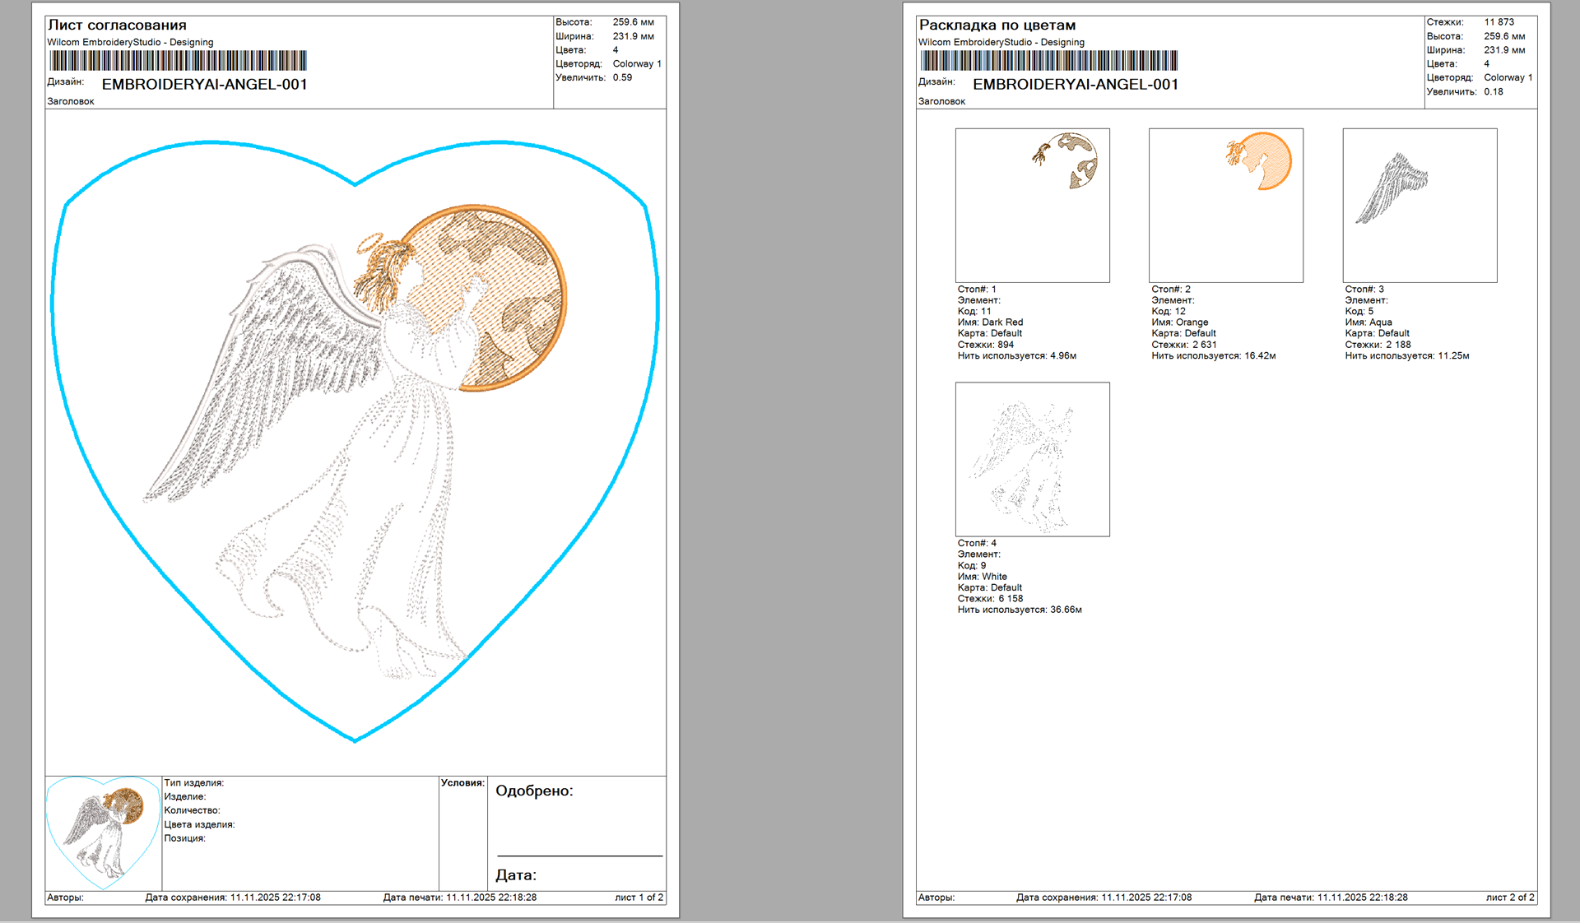Click the Stop 1 Dark Red thumbnail
This screenshot has width=1580, height=923.
pyautogui.click(x=1032, y=205)
